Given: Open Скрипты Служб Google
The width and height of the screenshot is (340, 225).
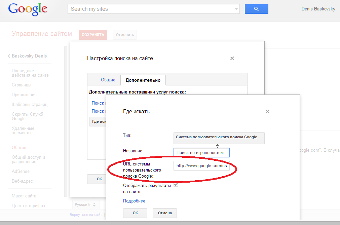Looking at the screenshot, I should click(27, 116).
